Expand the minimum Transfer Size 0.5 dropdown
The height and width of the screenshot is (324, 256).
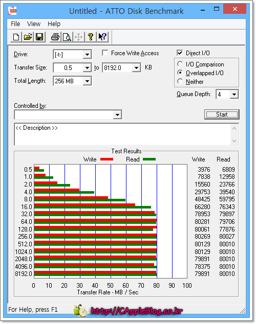pyautogui.click(x=87, y=68)
